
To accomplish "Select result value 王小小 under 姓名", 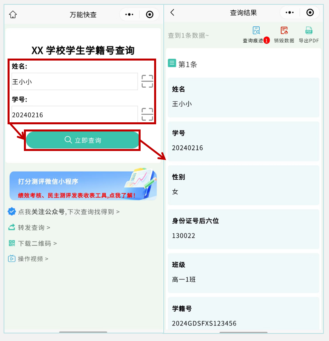I will click(182, 104).
